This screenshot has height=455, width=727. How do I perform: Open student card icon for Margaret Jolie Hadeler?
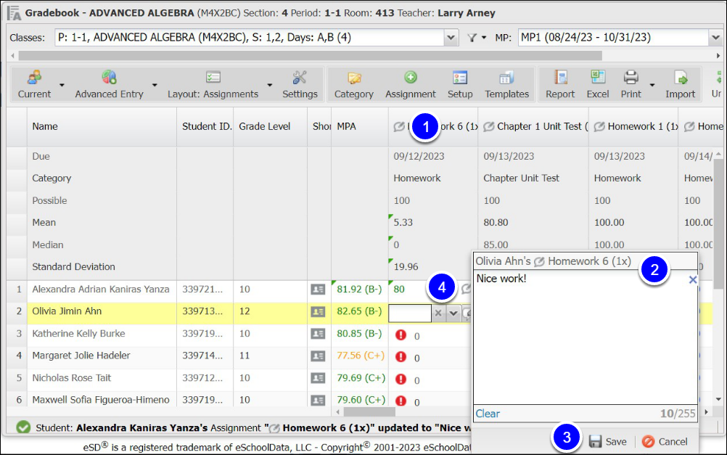(318, 356)
